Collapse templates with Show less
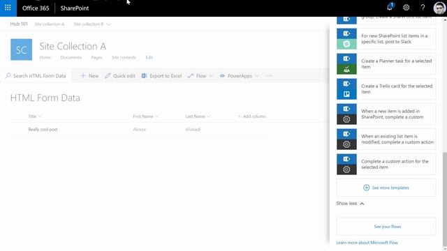 [350, 204]
